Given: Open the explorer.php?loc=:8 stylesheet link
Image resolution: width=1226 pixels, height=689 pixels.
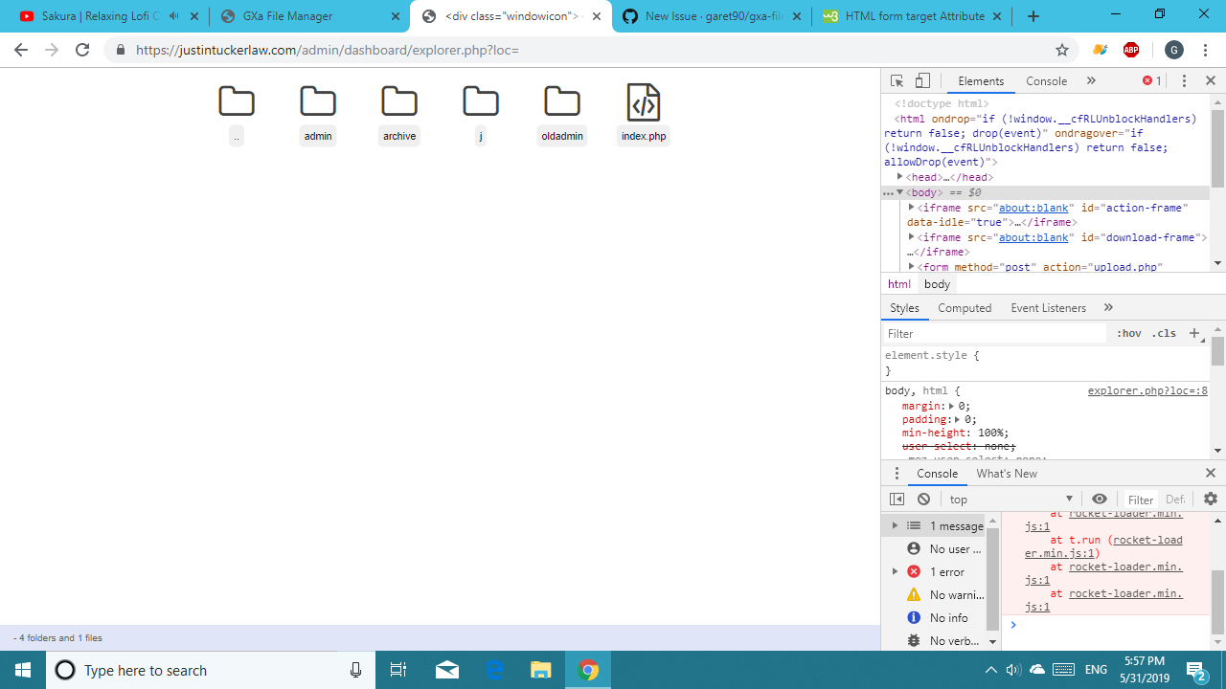Looking at the screenshot, I should 1147,390.
